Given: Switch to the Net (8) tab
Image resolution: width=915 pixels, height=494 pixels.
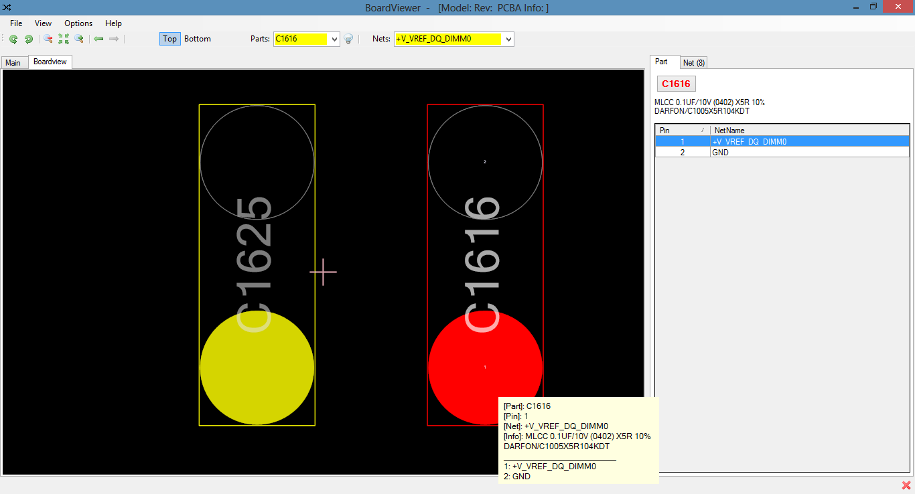Looking at the screenshot, I should 694,62.
